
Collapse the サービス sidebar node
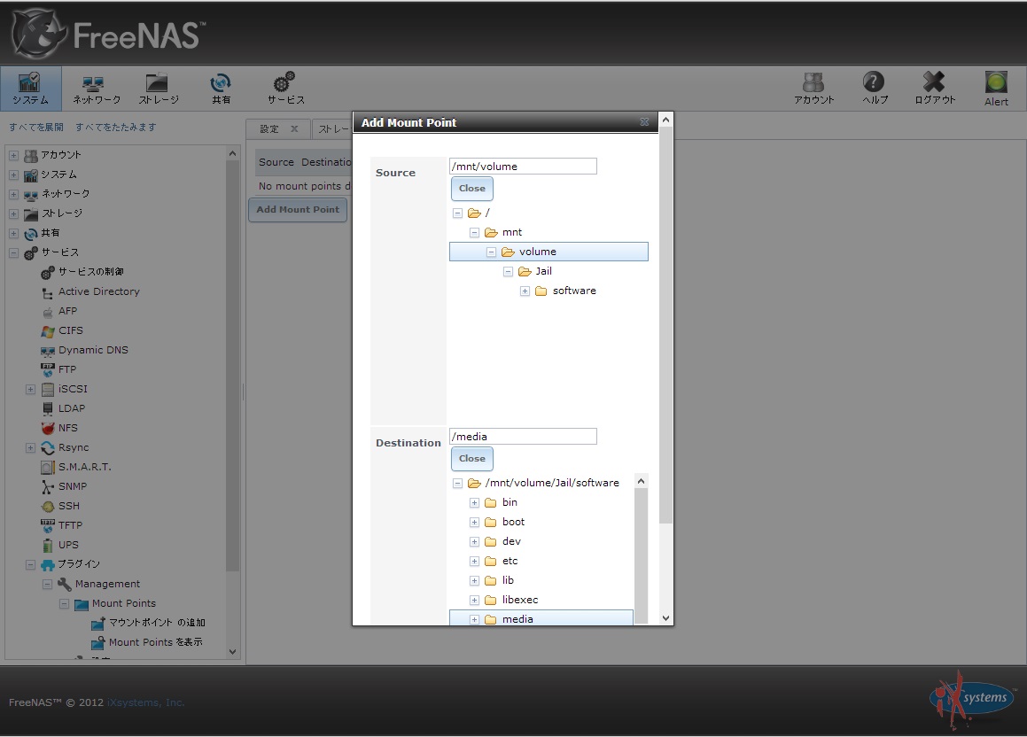point(14,252)
